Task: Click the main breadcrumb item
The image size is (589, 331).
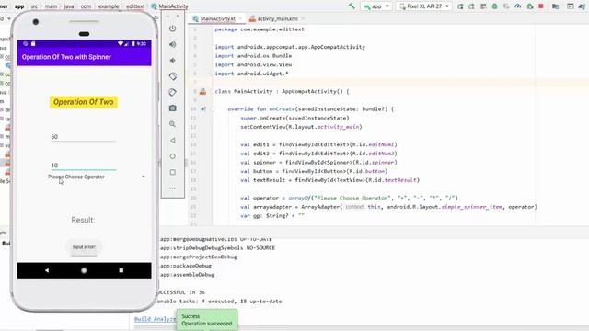Action: [51, 6]
